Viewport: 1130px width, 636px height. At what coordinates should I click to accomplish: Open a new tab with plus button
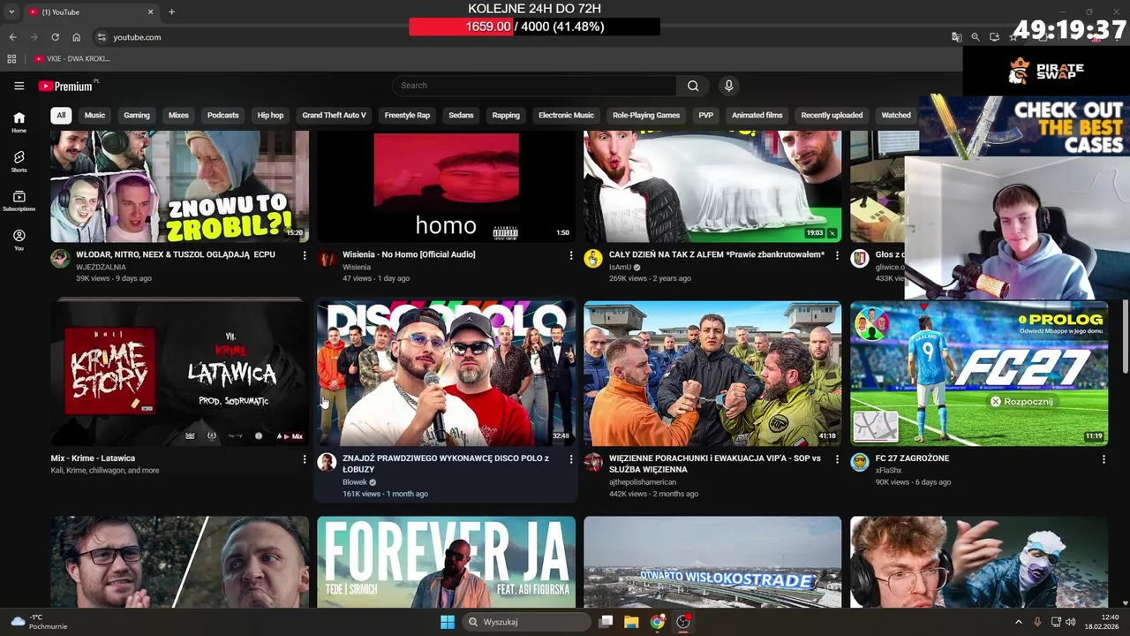(x=171, y=11)
